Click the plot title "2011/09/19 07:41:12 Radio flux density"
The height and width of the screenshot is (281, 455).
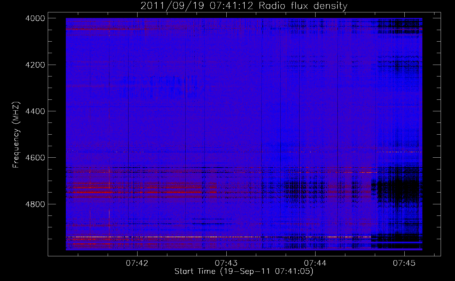(x=244, y=6)
